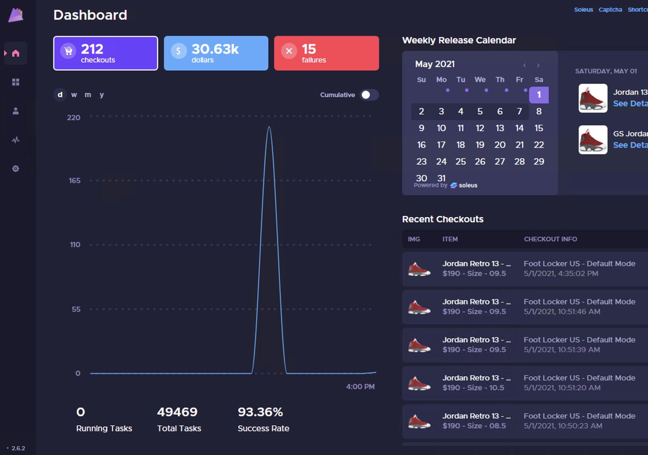Click the checkouts cart icon

(x=68, y=51)
